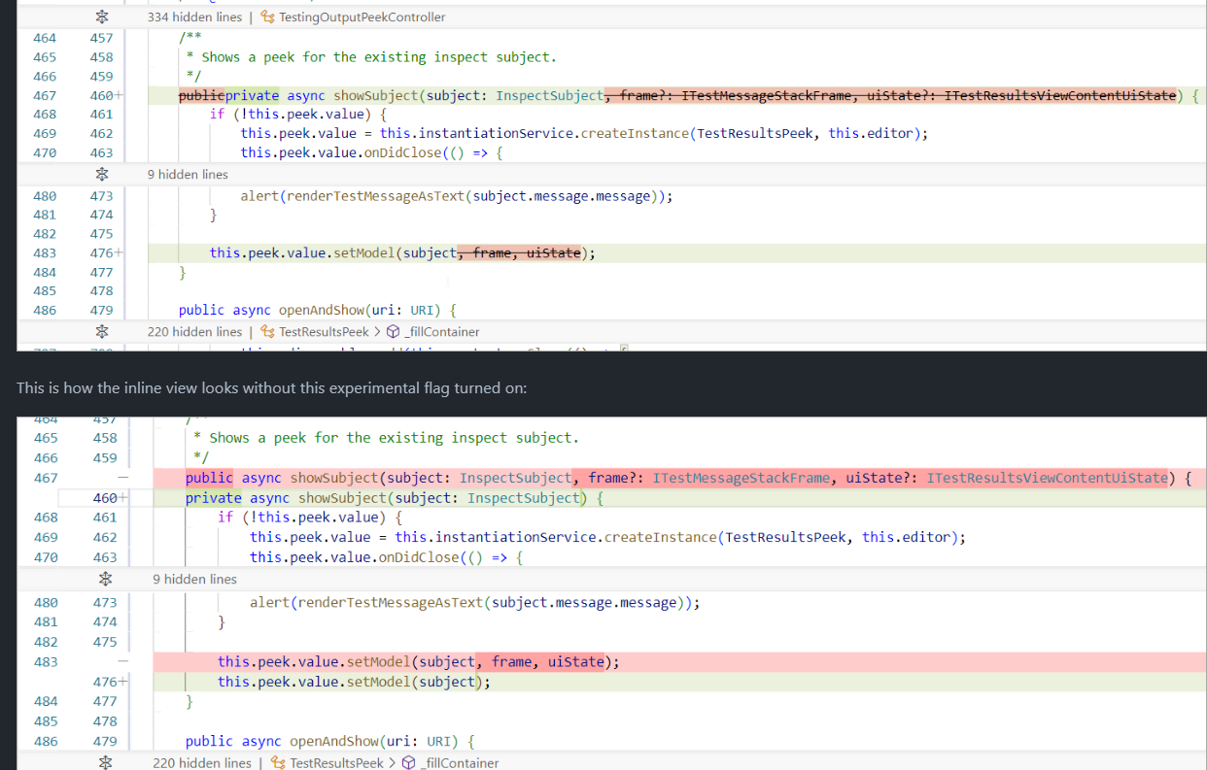The height and width of the screenshot is (770, 1207).
Task: Click the plus marker next to line 460 in top diff
Action: click(120, 96)
